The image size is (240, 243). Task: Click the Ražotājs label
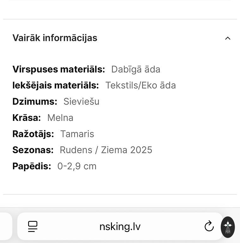tap(33, 134)
